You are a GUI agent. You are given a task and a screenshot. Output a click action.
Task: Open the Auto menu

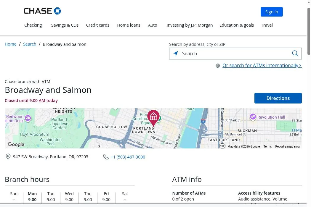(153, 25)
